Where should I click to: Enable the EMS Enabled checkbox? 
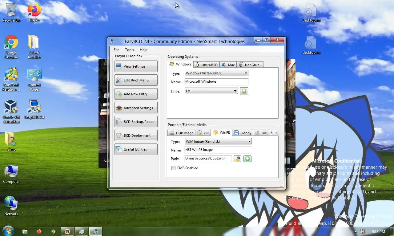(x=173, y=168)
